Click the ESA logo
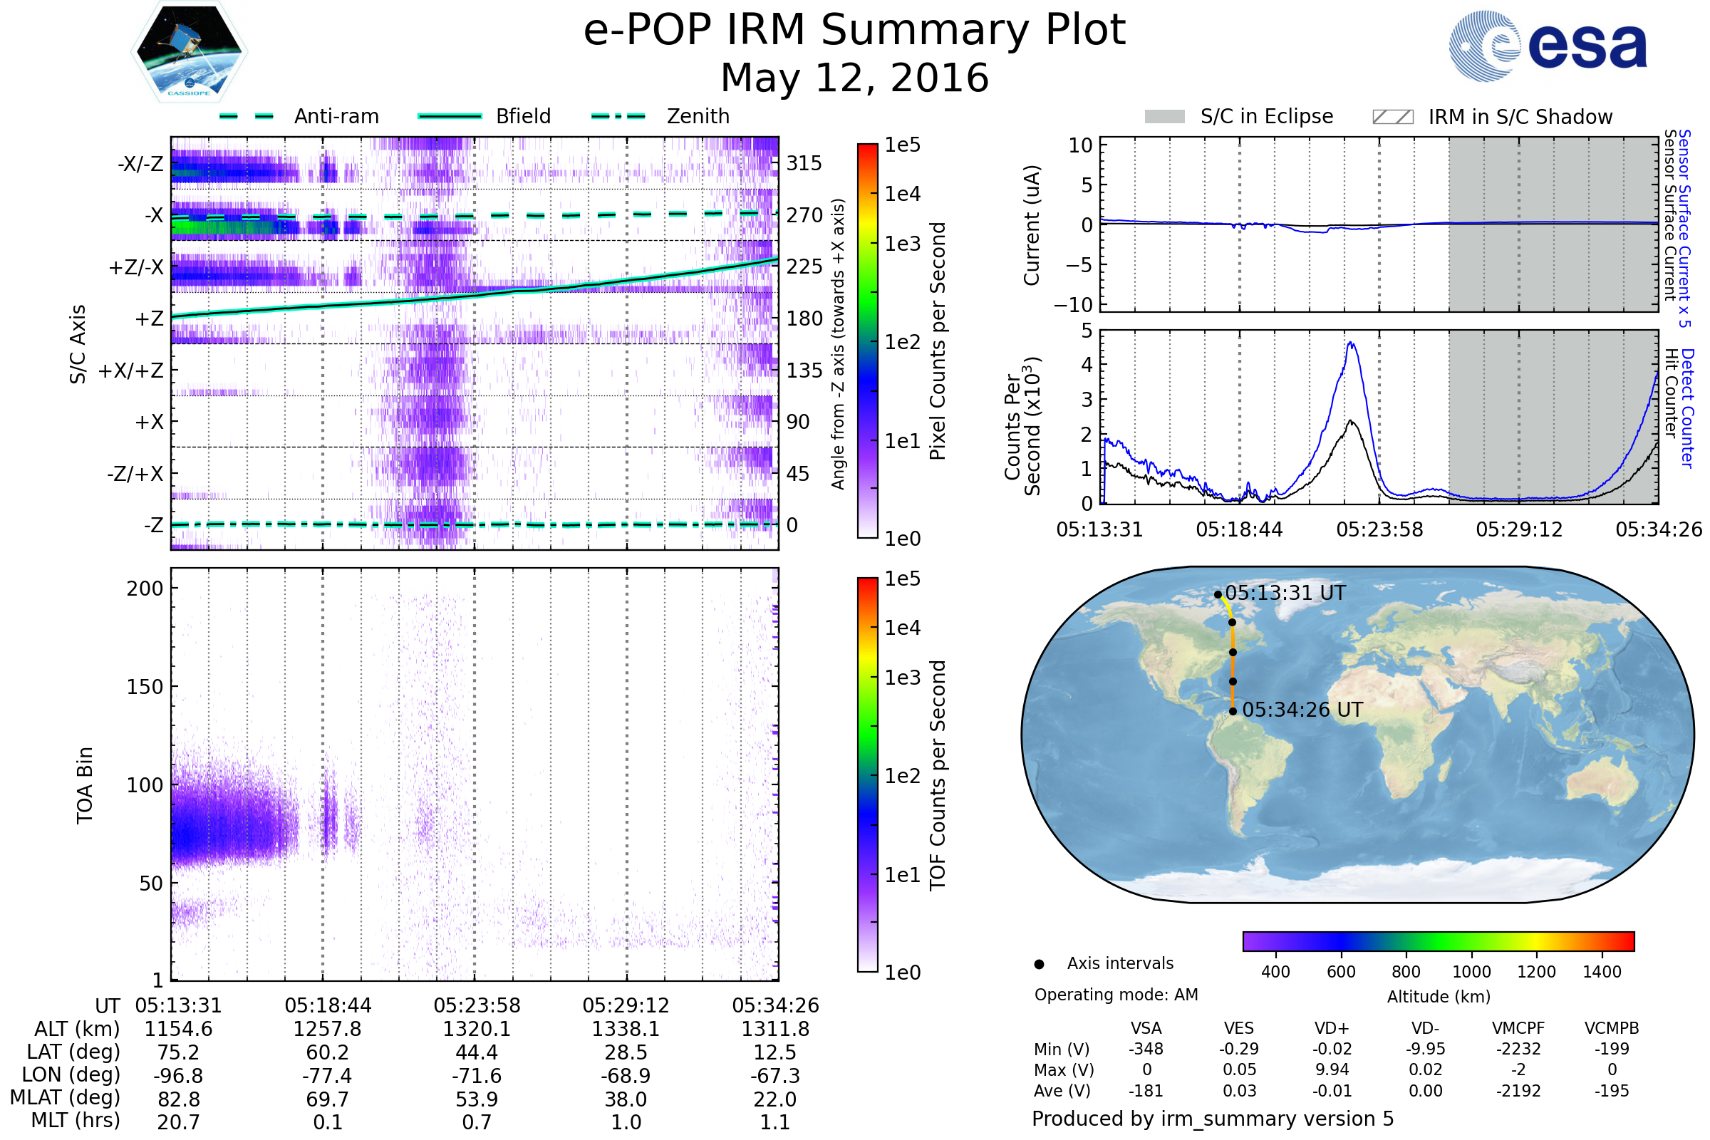The width and height of the screenshot is (1710, 1140). [1548, 46]
